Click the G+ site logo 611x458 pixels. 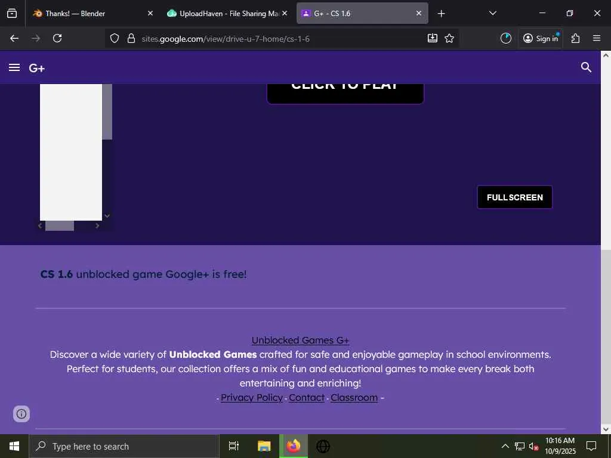pos(36,68)
